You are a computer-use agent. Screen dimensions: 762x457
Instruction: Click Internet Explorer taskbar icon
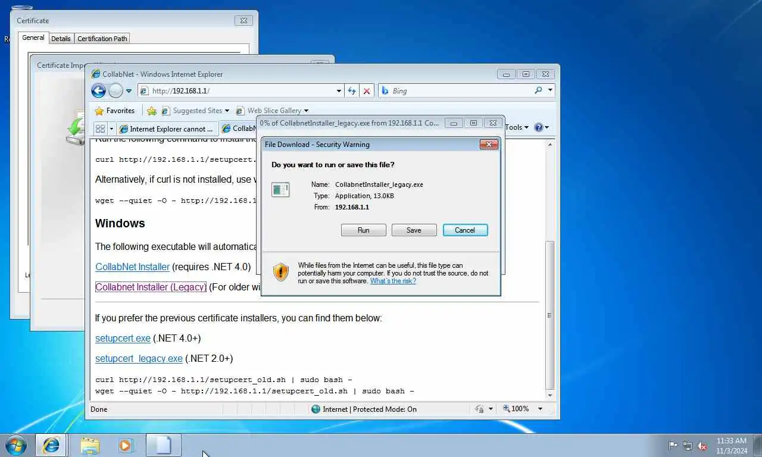(51, 445)
